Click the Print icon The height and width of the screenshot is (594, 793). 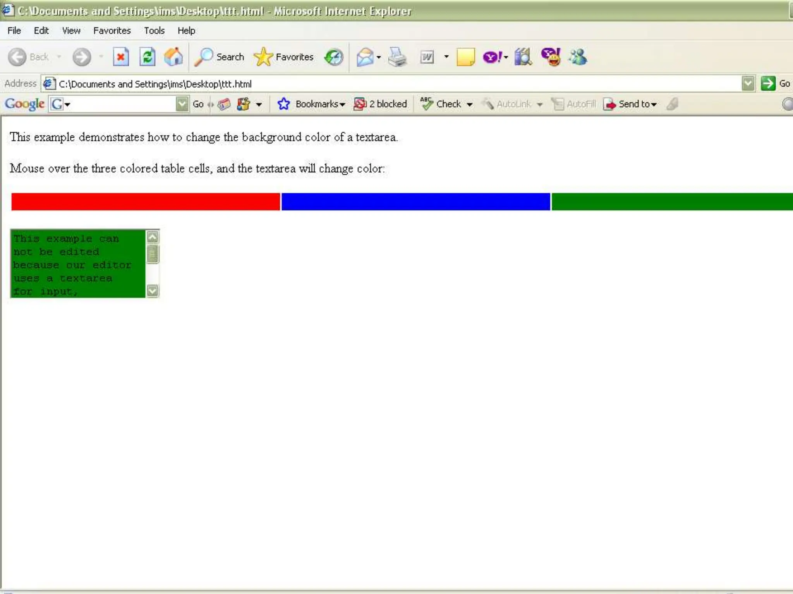pos(397,57)
